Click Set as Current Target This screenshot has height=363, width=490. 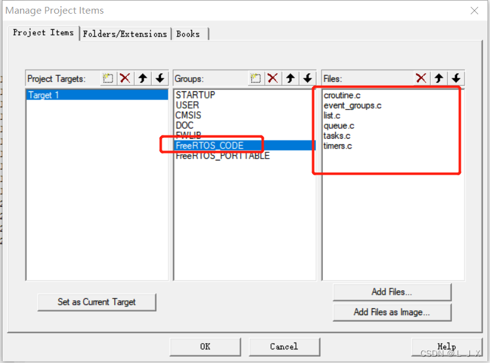(96, 302)
